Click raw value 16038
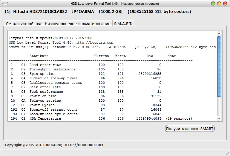The width and height of the screenshot is (230, 156). tap(156, 78)
